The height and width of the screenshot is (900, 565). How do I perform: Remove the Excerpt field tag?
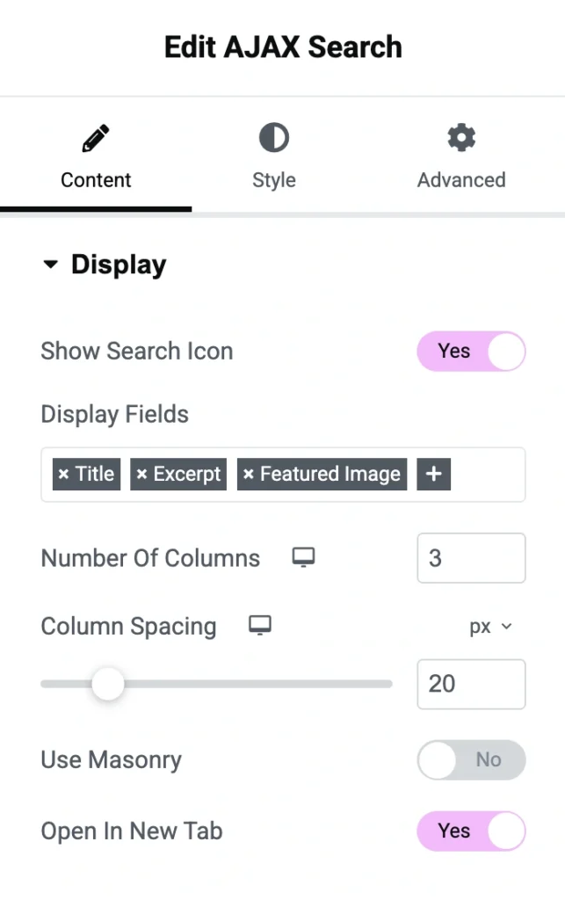[141, 475]
